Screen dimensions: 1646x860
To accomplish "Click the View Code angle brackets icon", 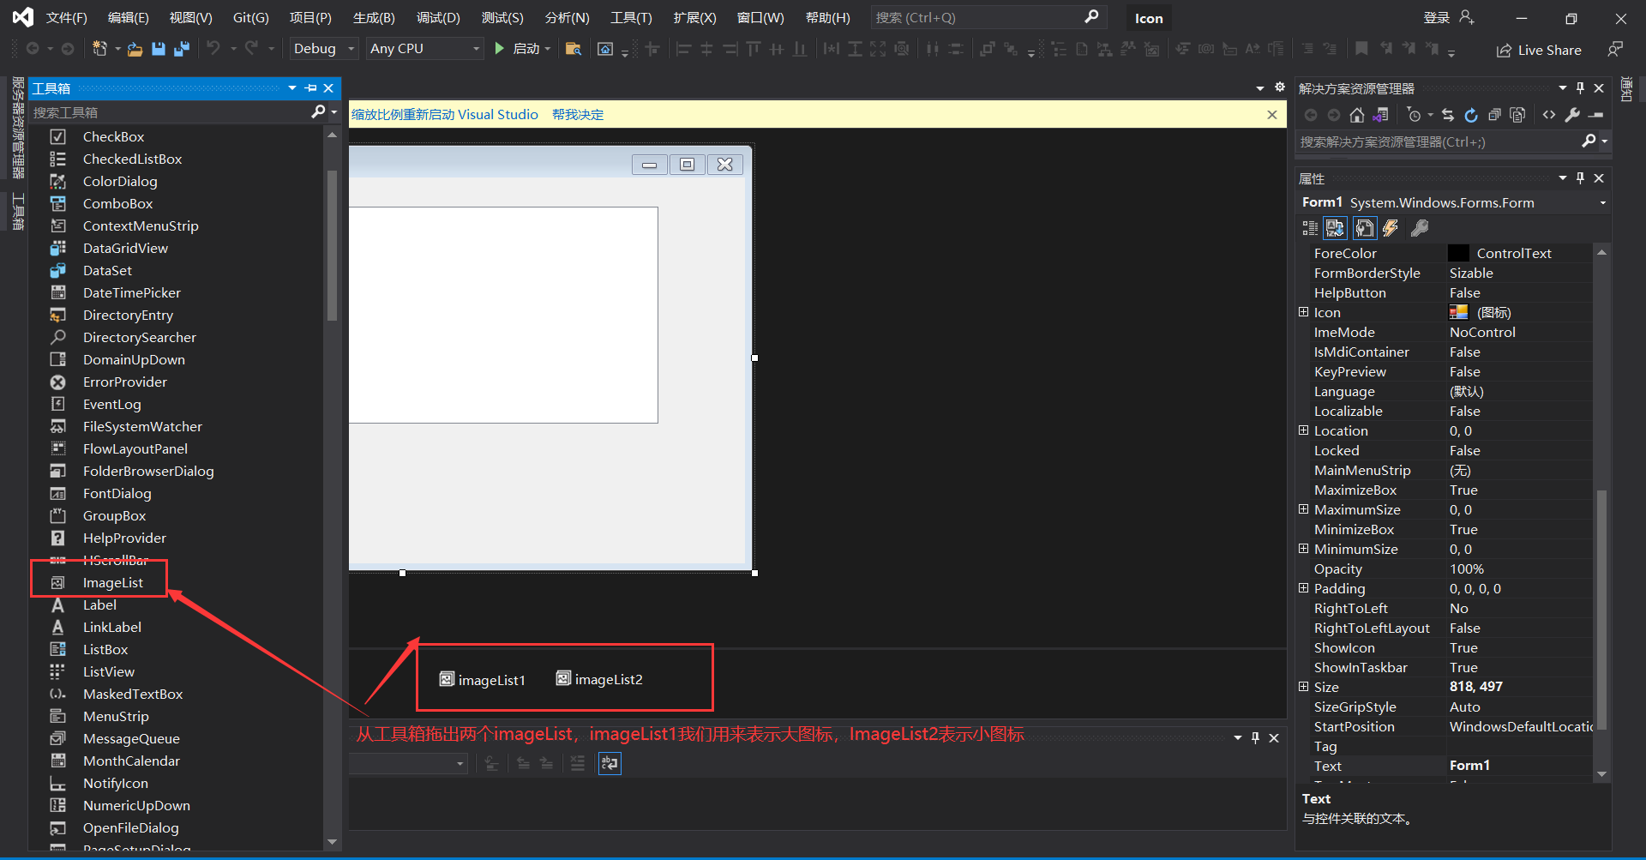I will click(1549, 115).
